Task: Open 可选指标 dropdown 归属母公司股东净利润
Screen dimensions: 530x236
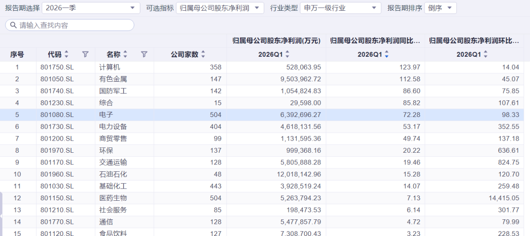Action: pos(220,8)
